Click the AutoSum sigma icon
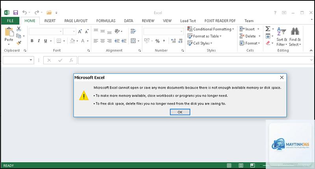Viewport: 315px width, 169px height. (268, 29)
